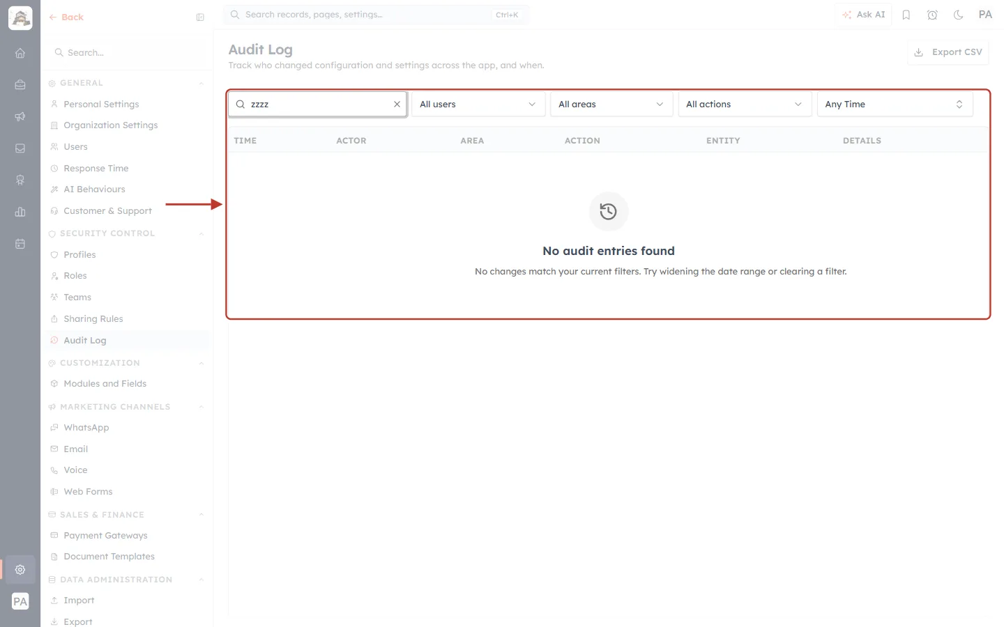Open the settings gear icon in rail
The height and width of the screenshot is (627, 1004).
click(x=20, y=570)
